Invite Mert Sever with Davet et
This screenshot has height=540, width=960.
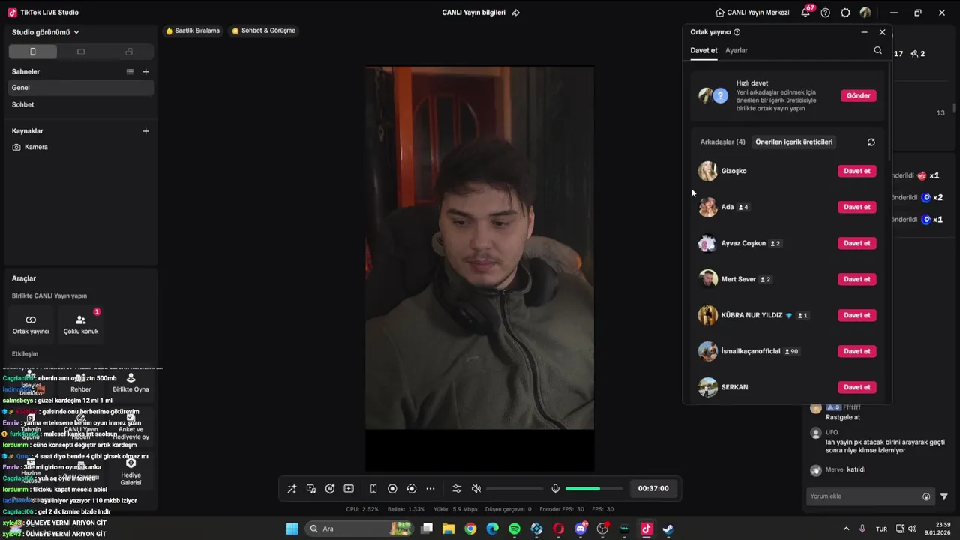857,279
